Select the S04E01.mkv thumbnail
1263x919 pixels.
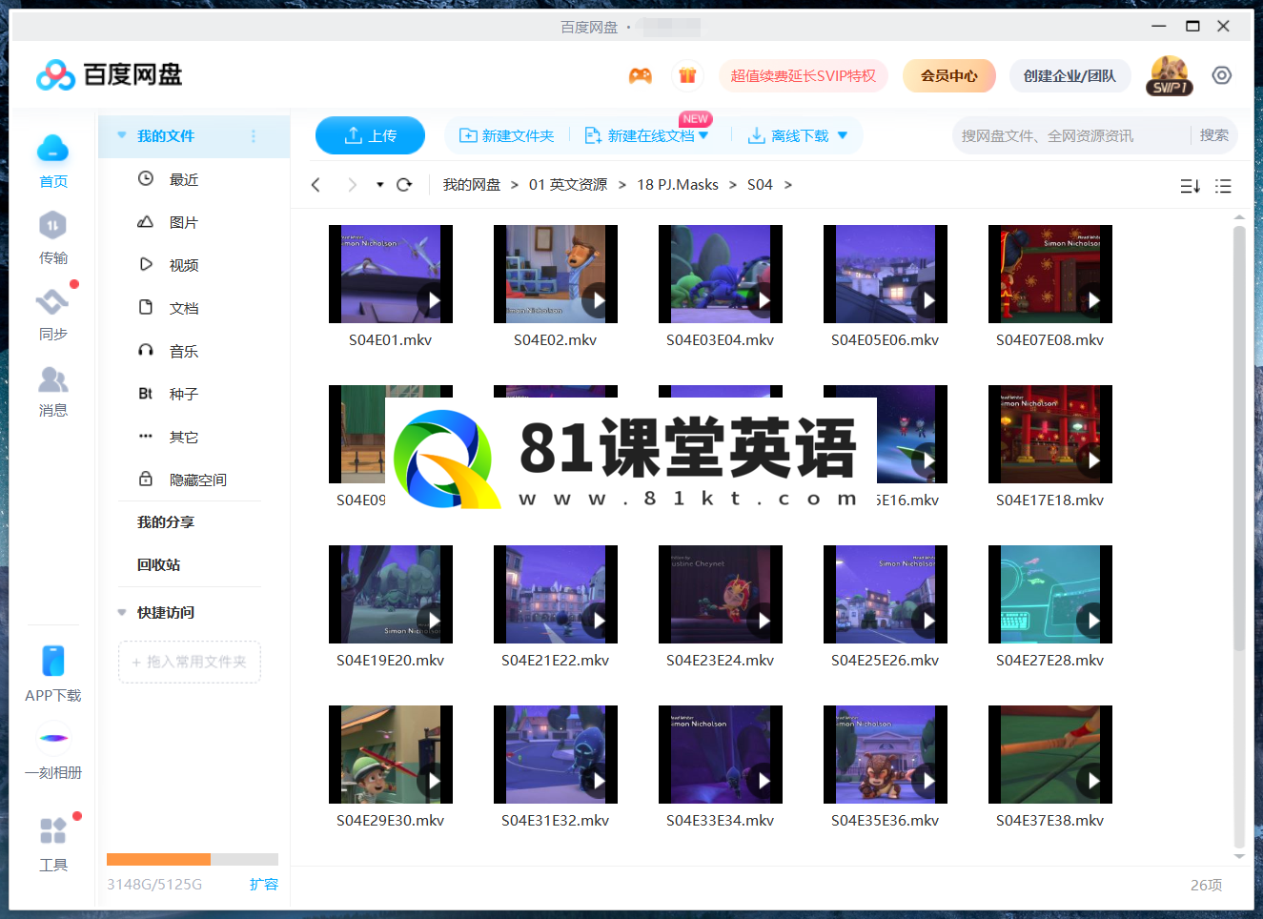coord(391,275)
